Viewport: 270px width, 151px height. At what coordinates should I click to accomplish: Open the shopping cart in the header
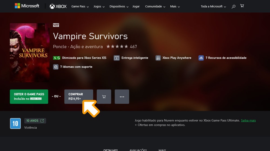[242, 6]
